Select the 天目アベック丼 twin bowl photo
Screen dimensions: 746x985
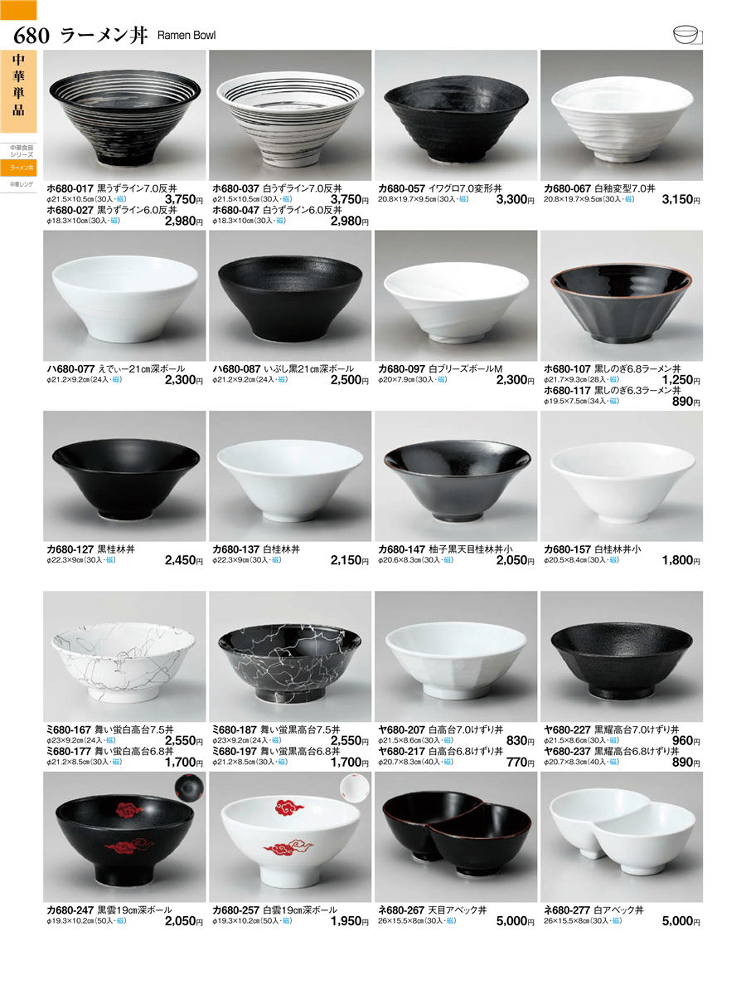click(x=456, y=837)
